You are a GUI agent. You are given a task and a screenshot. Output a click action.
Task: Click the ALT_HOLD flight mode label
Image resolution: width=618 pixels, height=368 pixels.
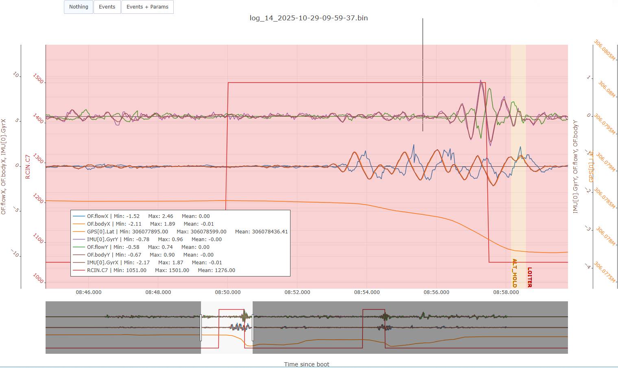point(514,273)
